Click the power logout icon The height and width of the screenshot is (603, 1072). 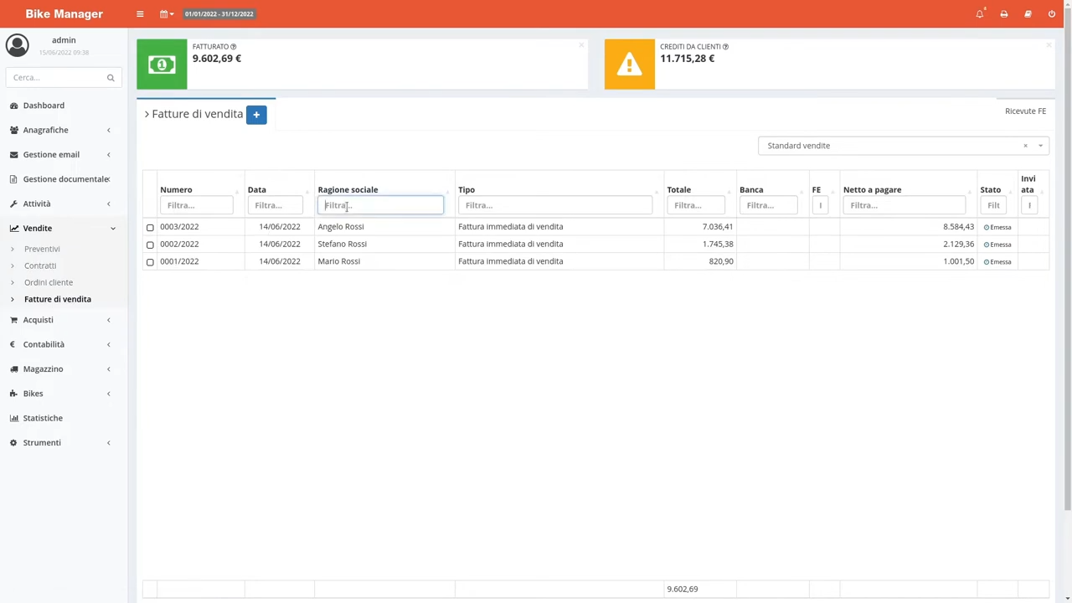tap(1051, 14)
